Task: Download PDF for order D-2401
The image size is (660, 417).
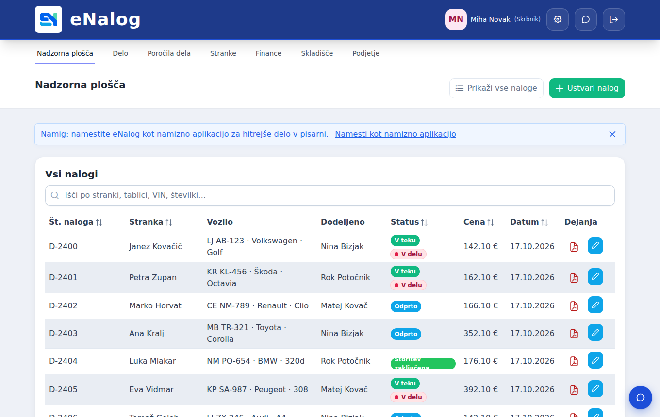Action: (574, 278)
